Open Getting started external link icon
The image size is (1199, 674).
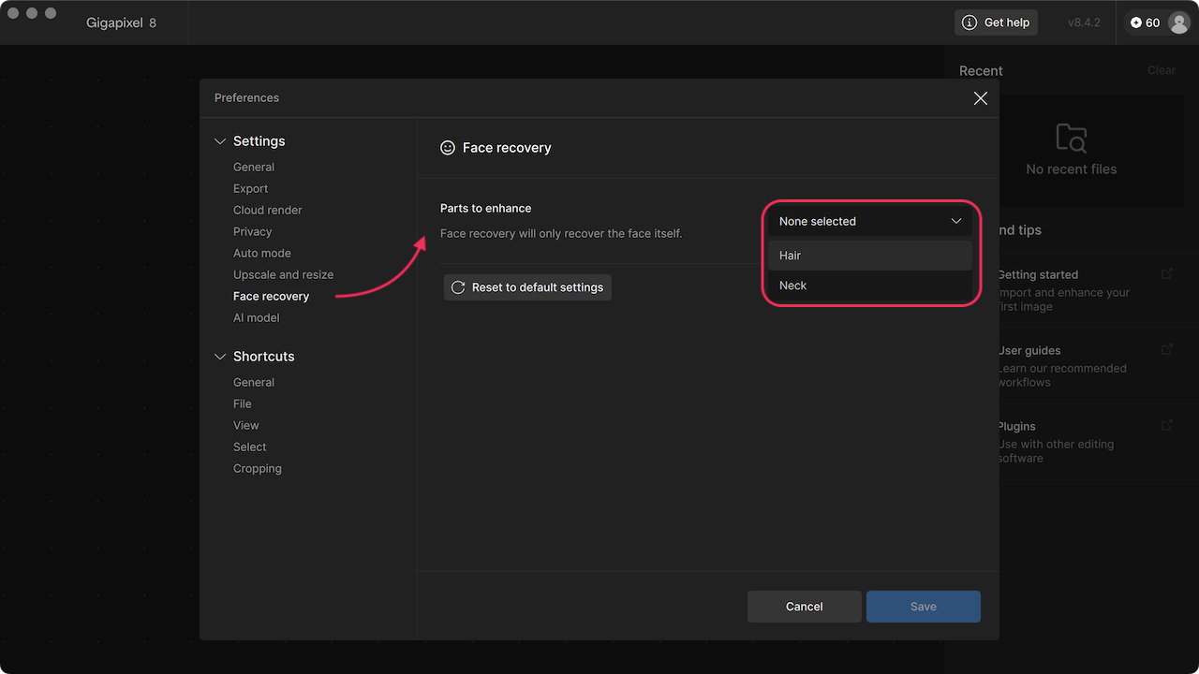point(1167,273)
